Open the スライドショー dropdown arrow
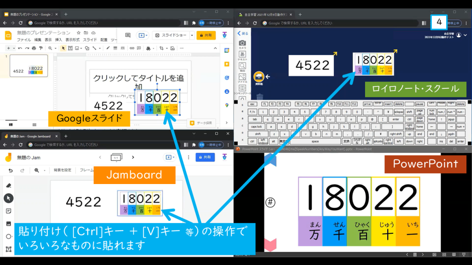The width and height of the screenshot is (472, 265). pos(192,35)
